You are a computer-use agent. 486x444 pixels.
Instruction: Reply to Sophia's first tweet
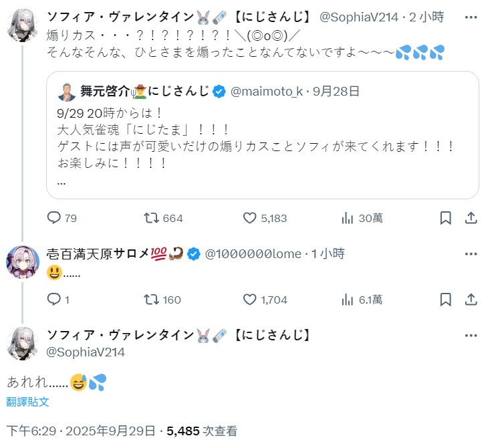pyautogui.click(x=54, y=218)
